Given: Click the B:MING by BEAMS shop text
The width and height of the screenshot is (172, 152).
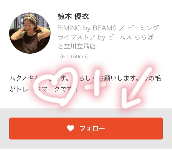Looking at the screenshot, I should click(x=87, y=28).
